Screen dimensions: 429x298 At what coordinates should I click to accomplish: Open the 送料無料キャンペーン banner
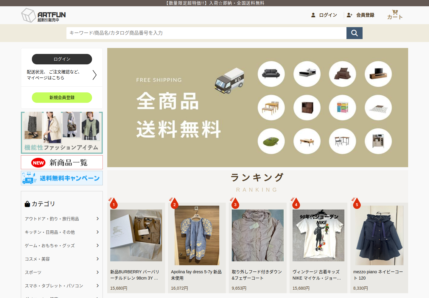(62, 178)
